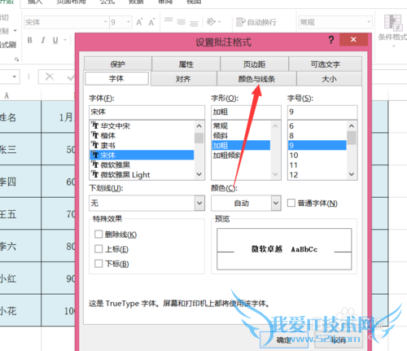Click the 姓名 cell in the spreadsheet

[x=20, y=117]
